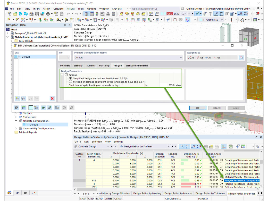This screenshot has width=268, height=201.
Task: Click the camera views icon in Navigator footer
Action: [25, 193]
